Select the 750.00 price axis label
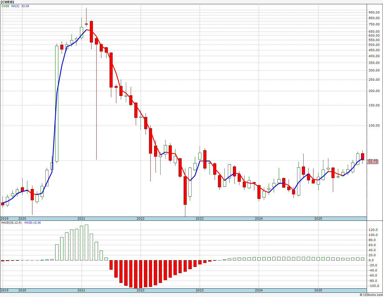This screenshot has height=297, width=383. tap(374, 24)
